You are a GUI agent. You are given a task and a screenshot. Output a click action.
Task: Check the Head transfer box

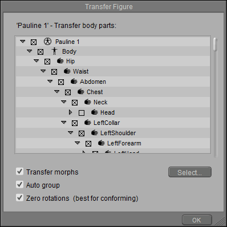82,113
